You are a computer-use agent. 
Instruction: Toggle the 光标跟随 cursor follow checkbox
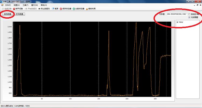click(x=190, y=17)
